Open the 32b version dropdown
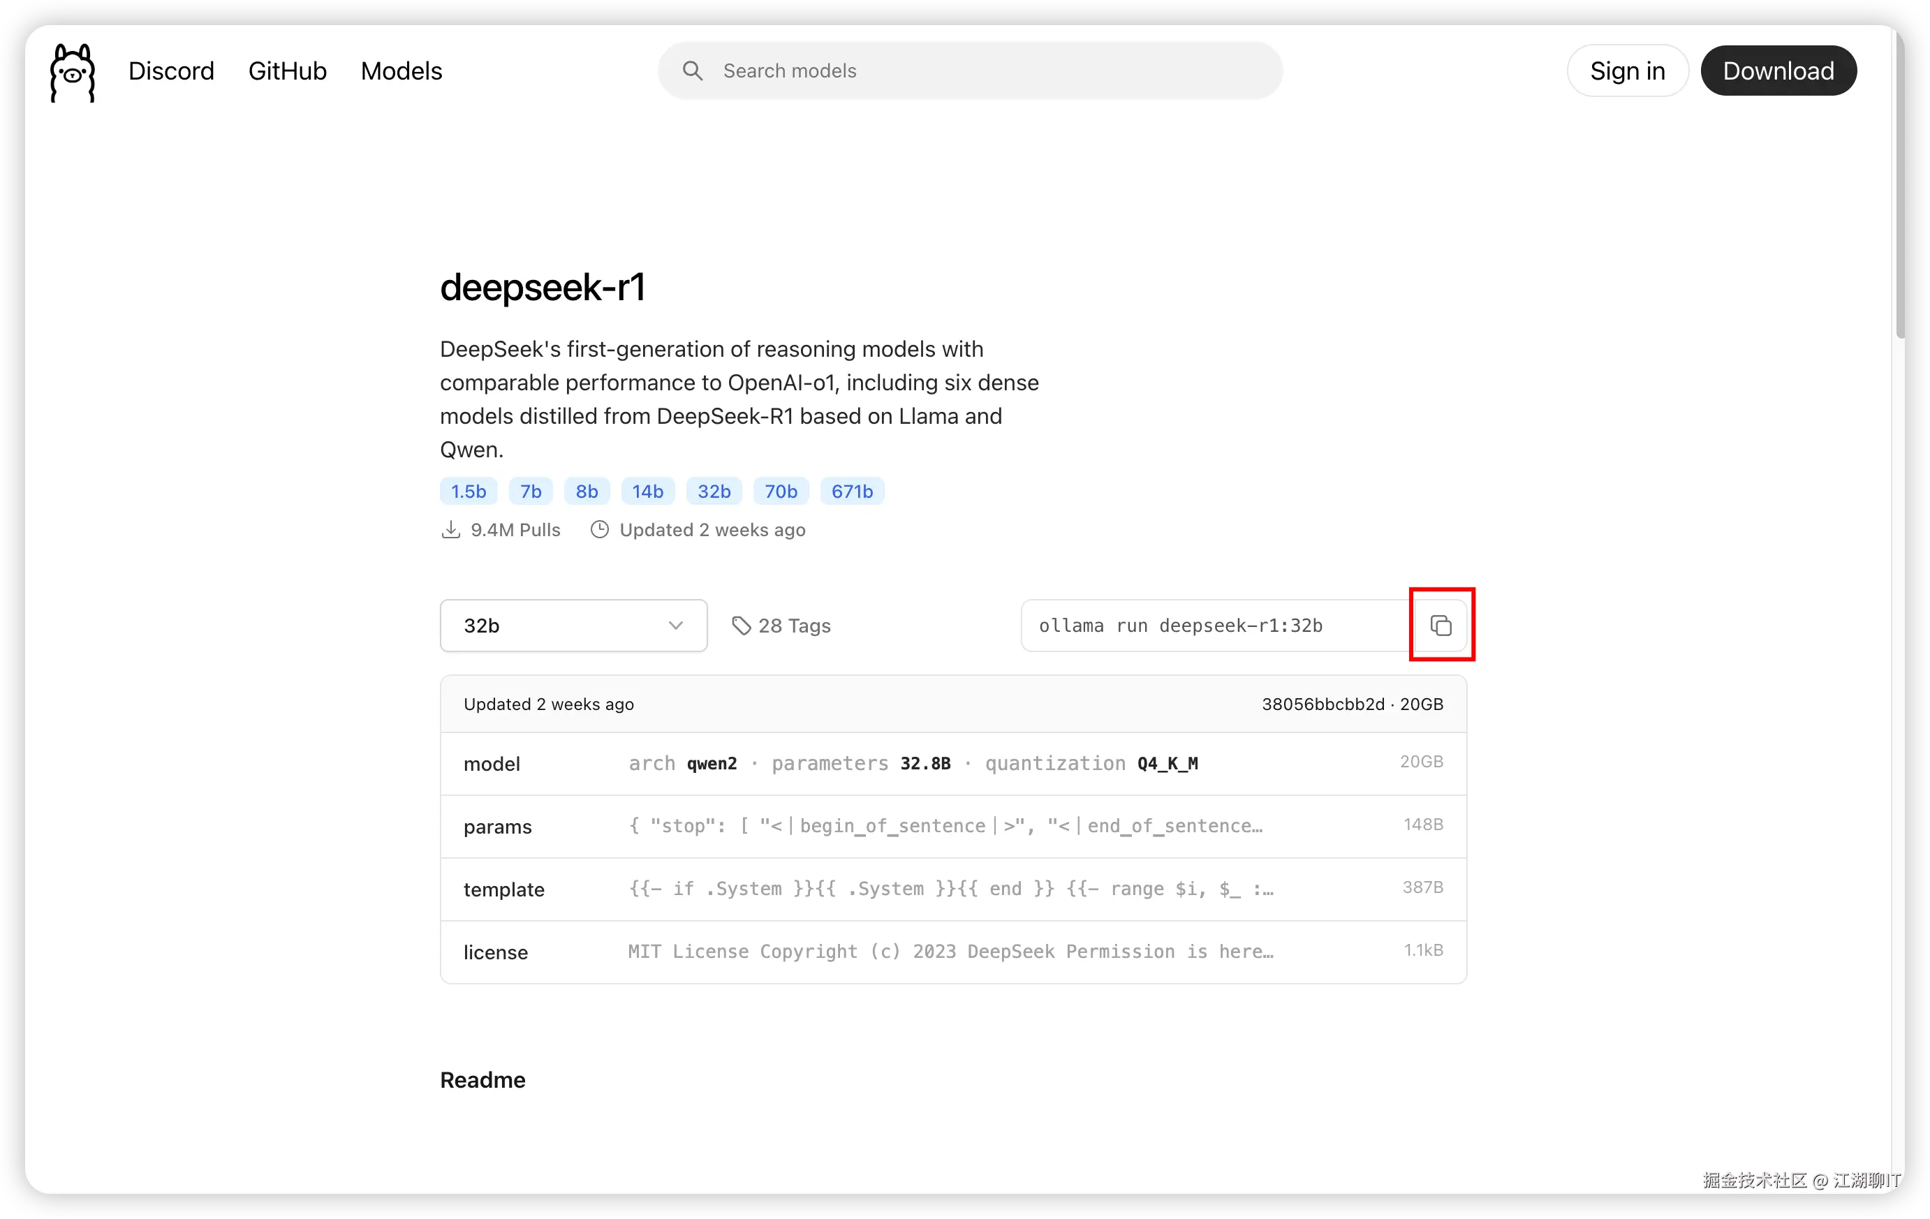The height and width of the screenshot is (1219, 1930). coord(573,625)
